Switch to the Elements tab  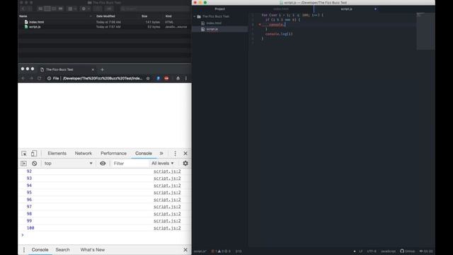tap(57, 153)
